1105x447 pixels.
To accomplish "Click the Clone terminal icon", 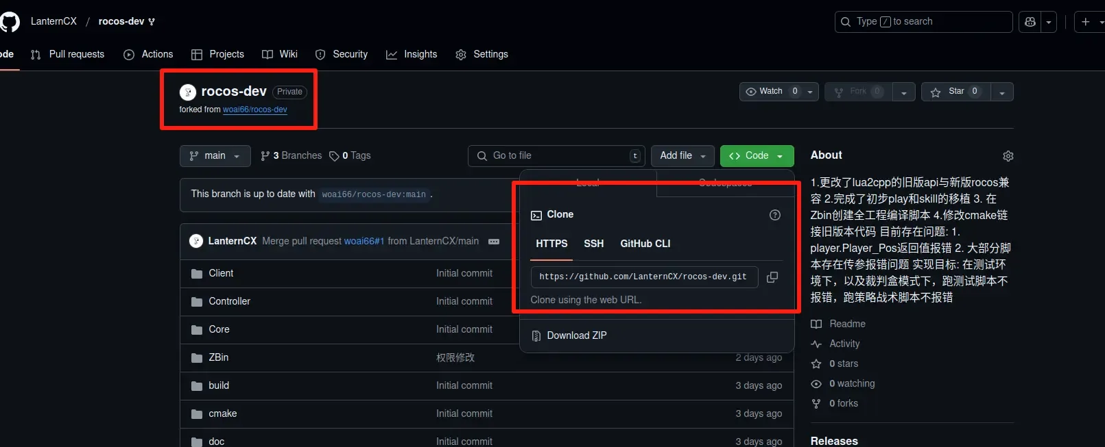I will click(536, 216).
